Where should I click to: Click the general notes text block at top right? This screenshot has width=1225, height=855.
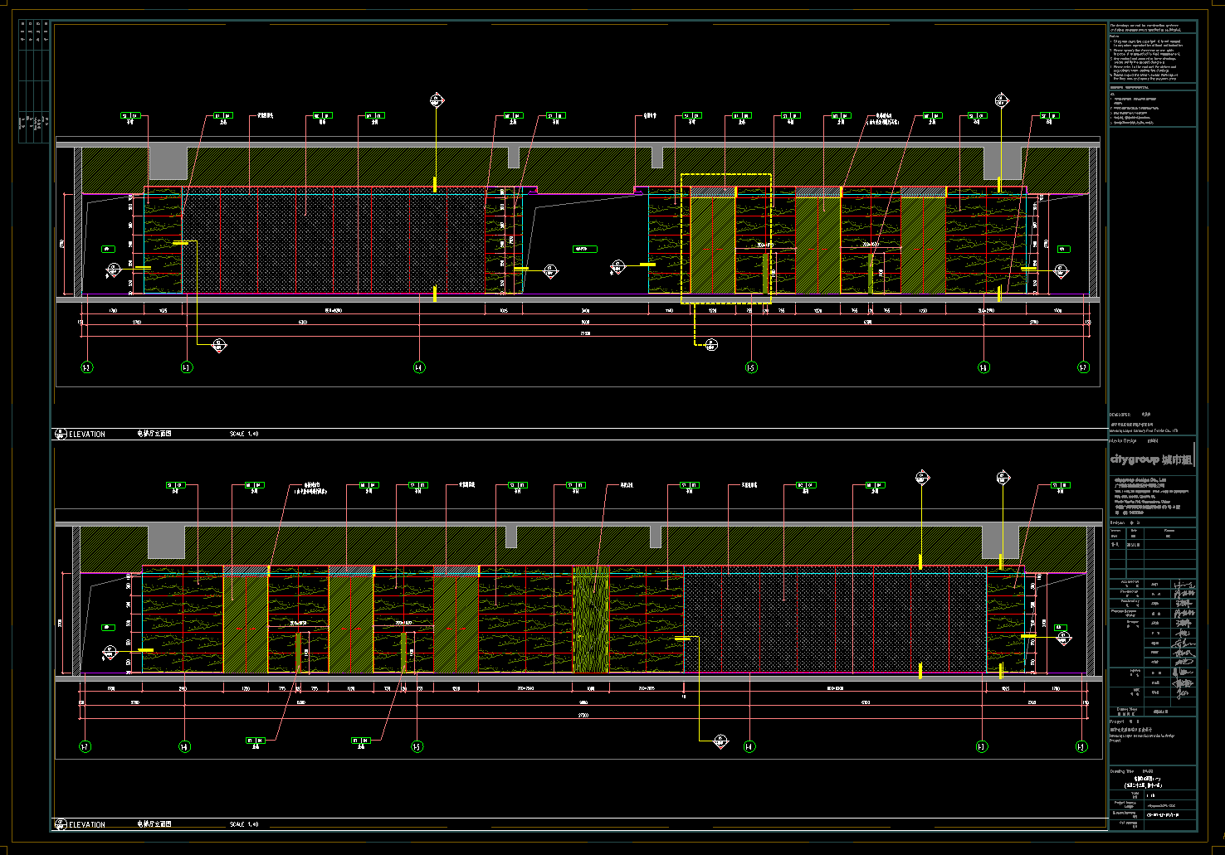1152,53
